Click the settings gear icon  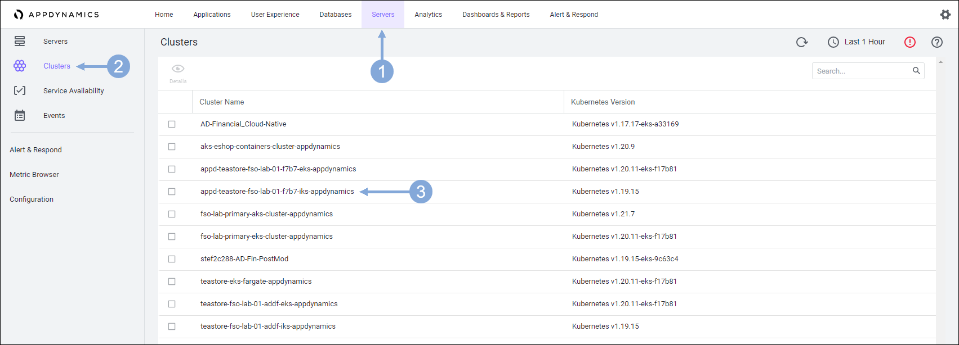coord(945,15)
